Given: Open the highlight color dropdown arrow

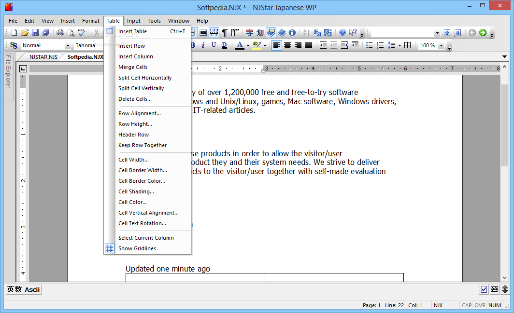Looking at the screenshot, I should [265, 45].
